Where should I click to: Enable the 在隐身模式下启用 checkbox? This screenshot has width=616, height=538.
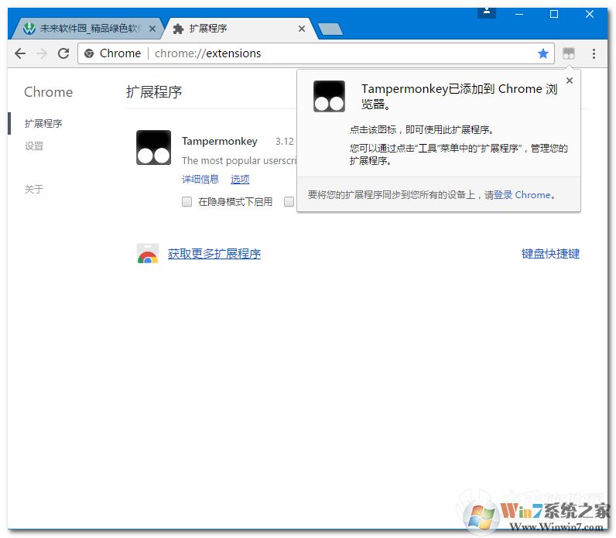[x=187, y=202]
